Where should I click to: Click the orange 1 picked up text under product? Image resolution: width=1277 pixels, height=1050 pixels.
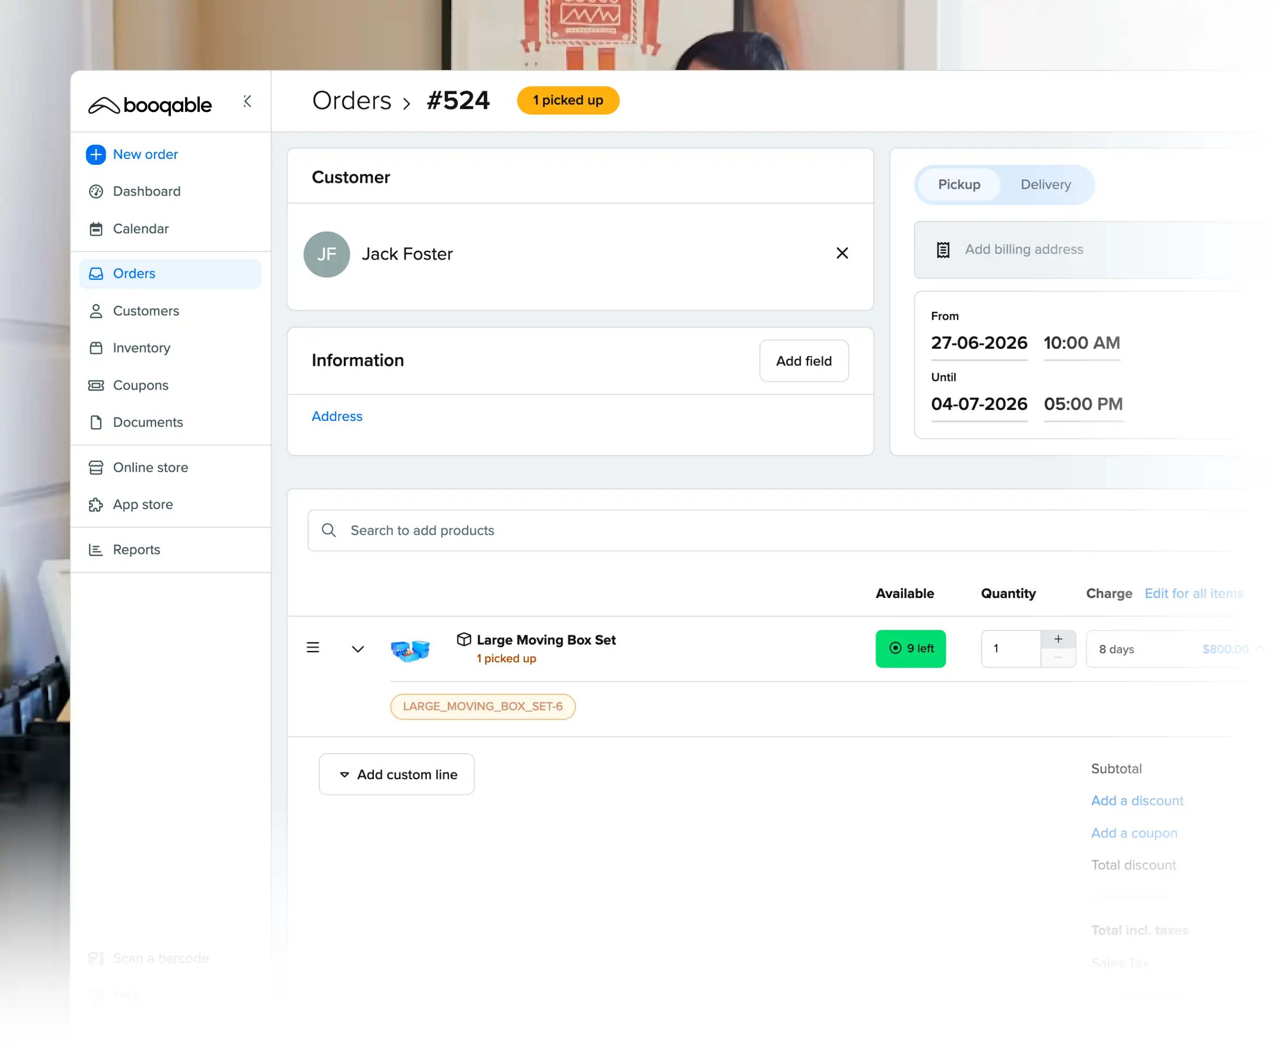506,659
